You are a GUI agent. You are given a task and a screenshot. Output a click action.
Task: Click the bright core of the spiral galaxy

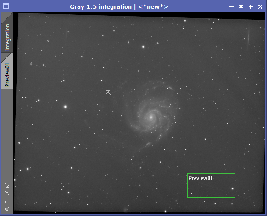tap(151, 117)
